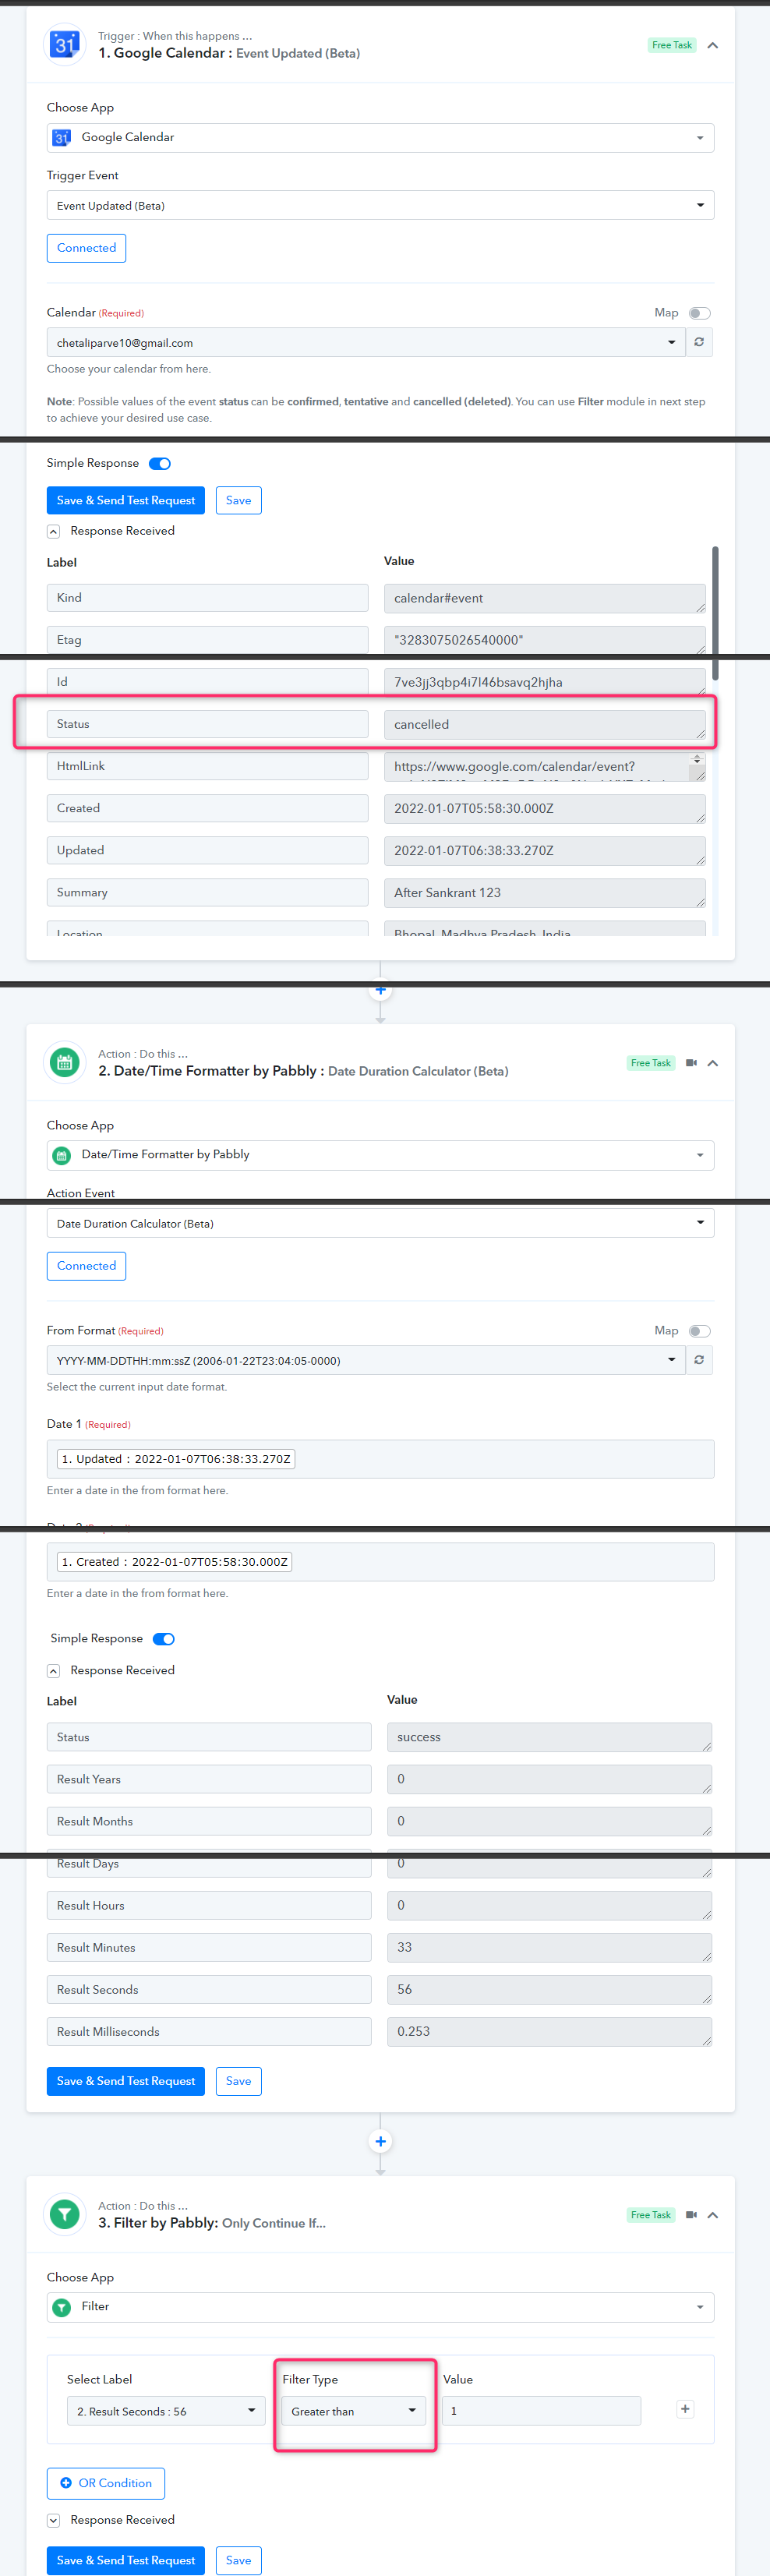Image resolution: width=770 pixels, height=2576 pixels.
Task: Toggle Simple Response switch in step 2
Action: click(x=164, y=1639)
